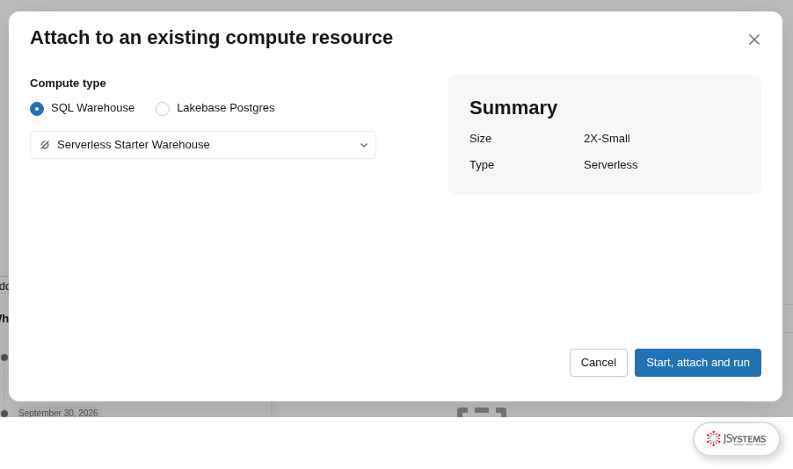
Task: Click the Compute type label
Action: pyautogui.click(x=68, y=83)
